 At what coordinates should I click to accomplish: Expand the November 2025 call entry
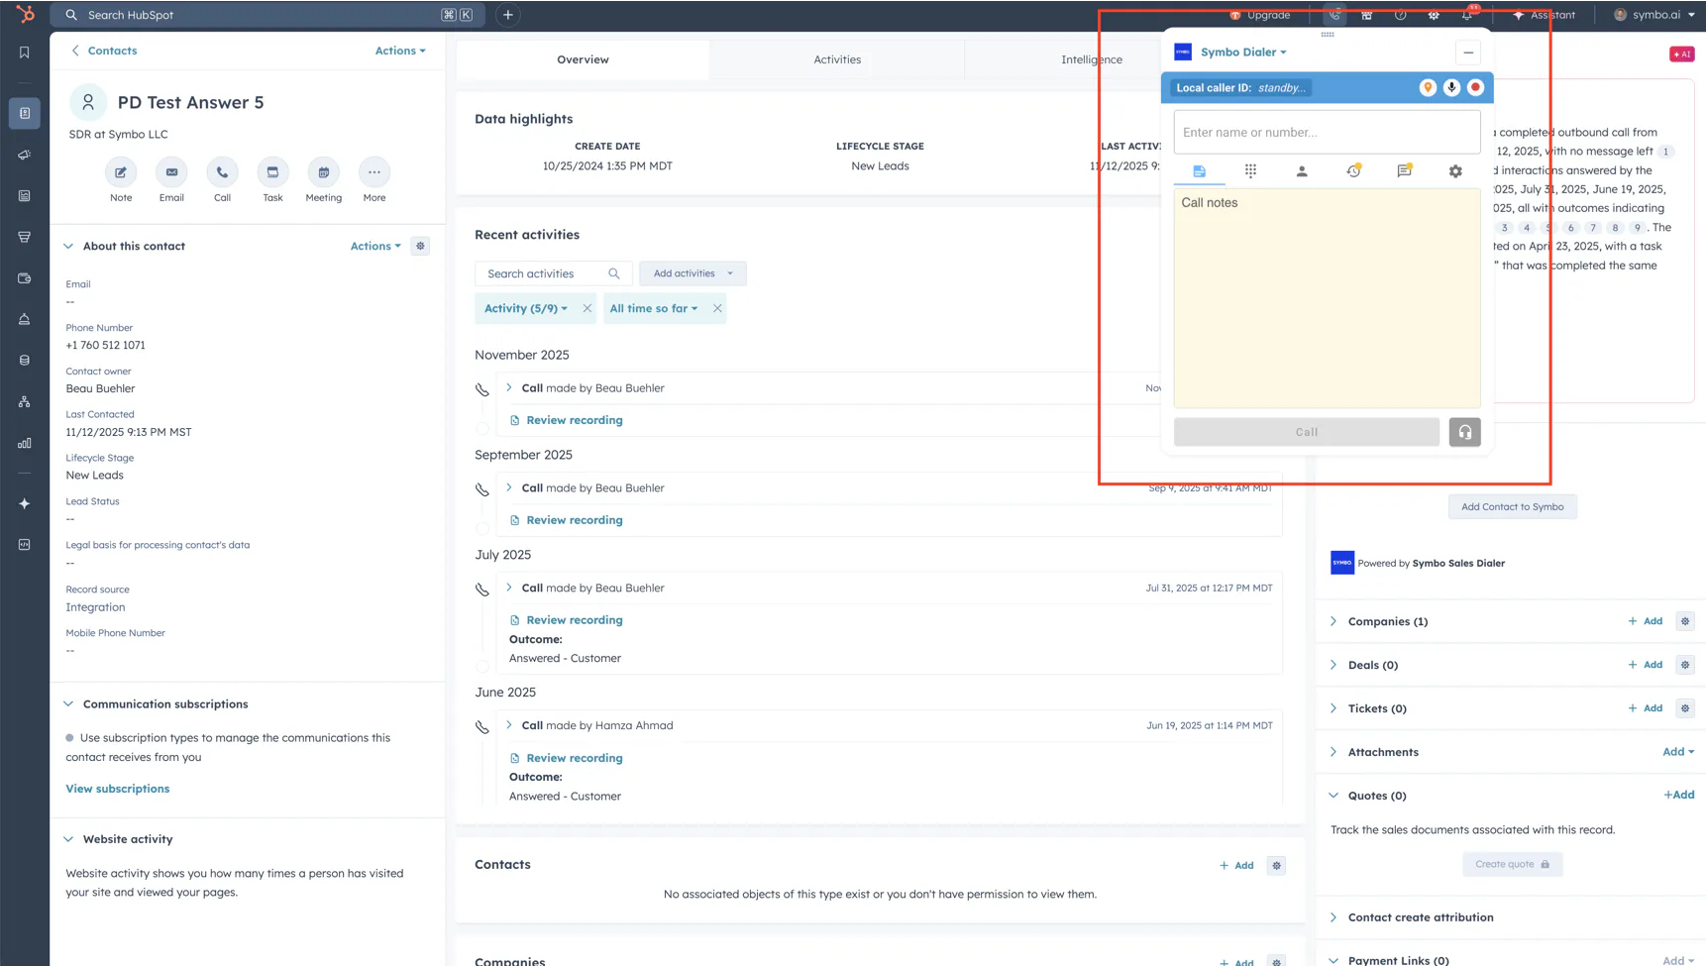(509, 387)
